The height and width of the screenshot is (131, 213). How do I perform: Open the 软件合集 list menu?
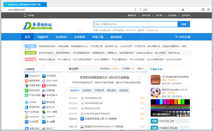point(183,37)
